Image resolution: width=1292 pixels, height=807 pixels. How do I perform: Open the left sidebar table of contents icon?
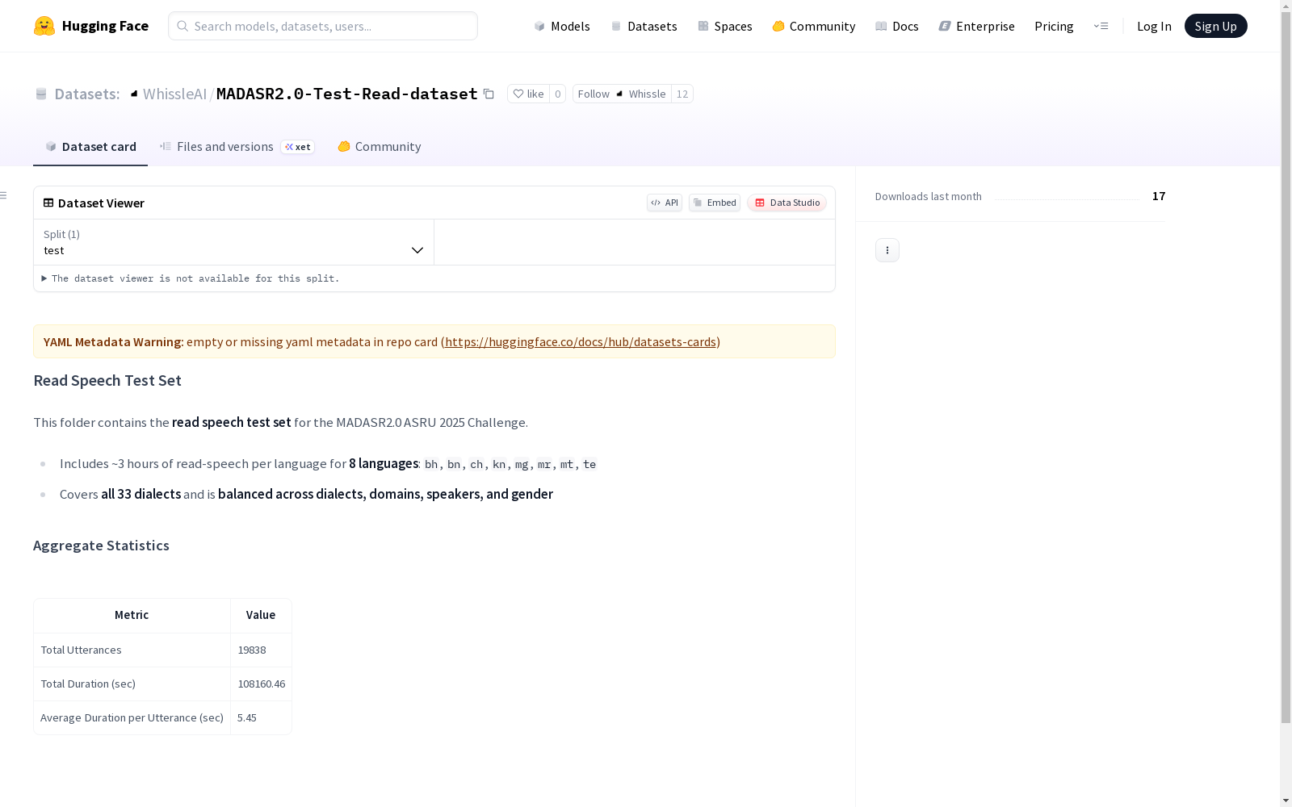4,195
